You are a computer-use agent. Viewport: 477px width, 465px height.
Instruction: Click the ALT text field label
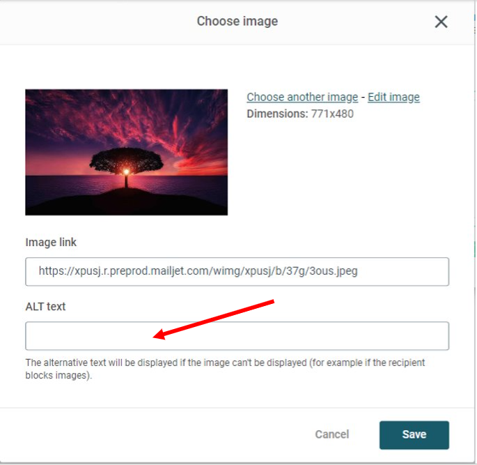click(45, 307)
